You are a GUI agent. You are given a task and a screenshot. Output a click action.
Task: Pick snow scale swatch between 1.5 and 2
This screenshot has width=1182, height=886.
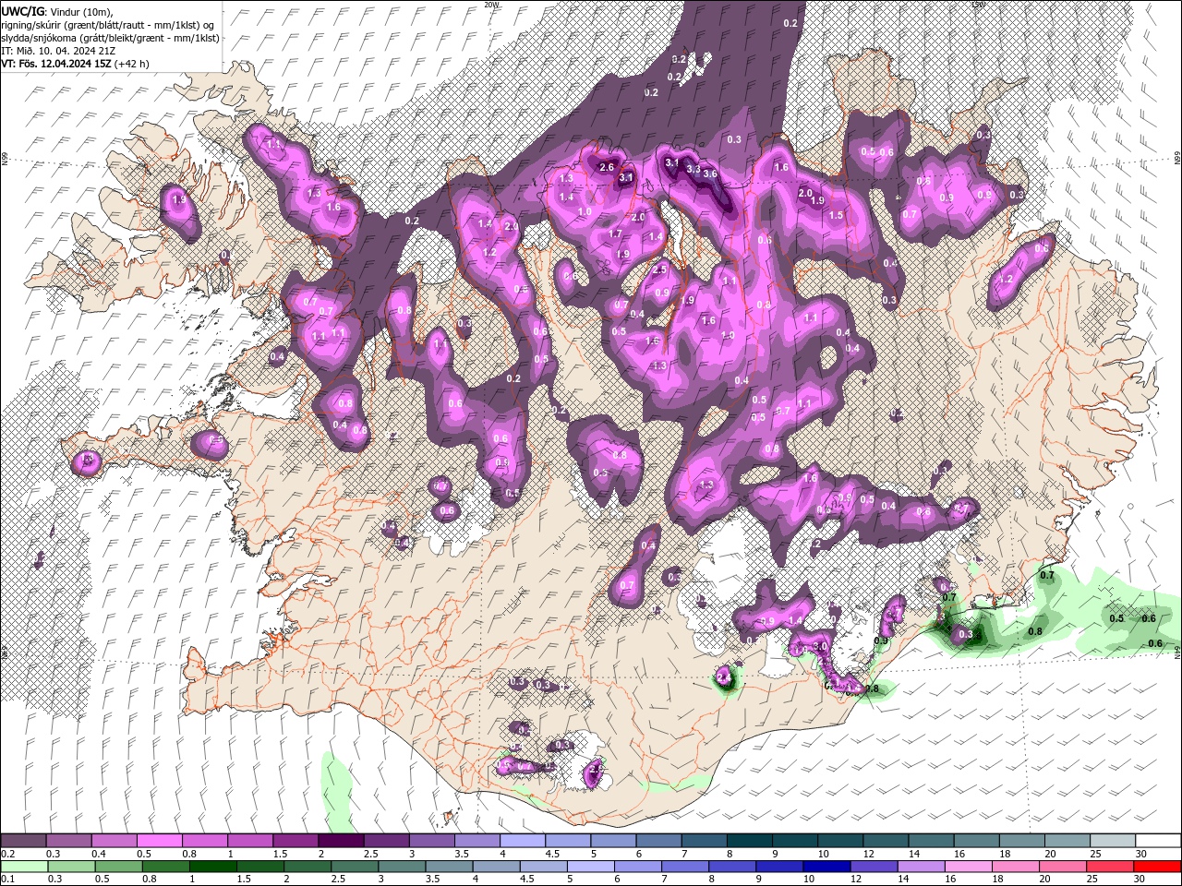click(x=295, y=841)
